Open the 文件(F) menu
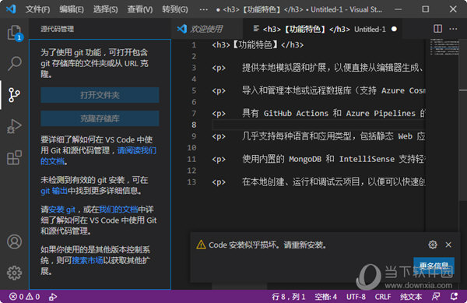Image resolution: width=467 pixels, height=303 pixels. (x=37, y=9)
